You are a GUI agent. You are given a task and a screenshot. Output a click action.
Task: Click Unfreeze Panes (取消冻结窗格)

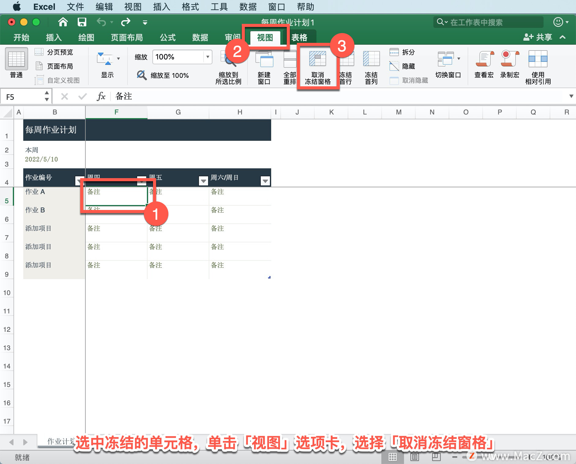tap(318, 68)
